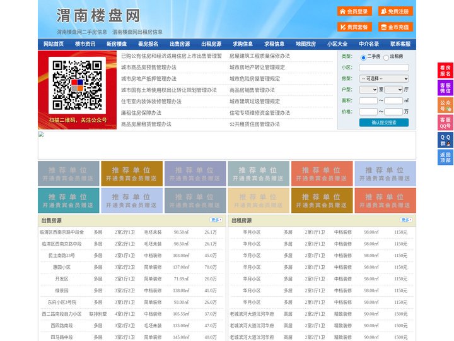Open 住宅专项维修资金管理办法 link
The height and width of the screenshot is (341, 454).
[x=260, y=113]
